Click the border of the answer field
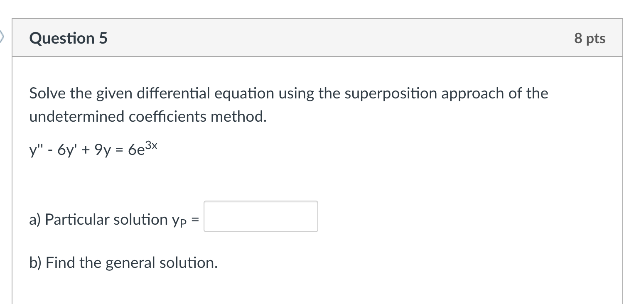This screenshot has width=629, height=304. tap(260, 201)
